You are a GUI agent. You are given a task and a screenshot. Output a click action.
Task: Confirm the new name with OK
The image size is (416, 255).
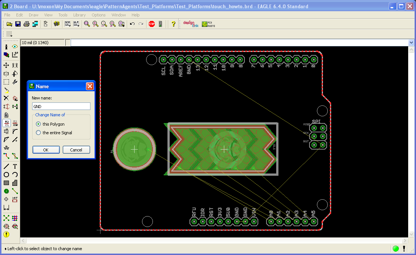pos(46,150)
